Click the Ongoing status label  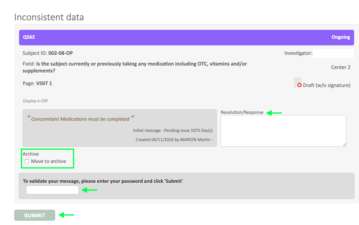341,37
